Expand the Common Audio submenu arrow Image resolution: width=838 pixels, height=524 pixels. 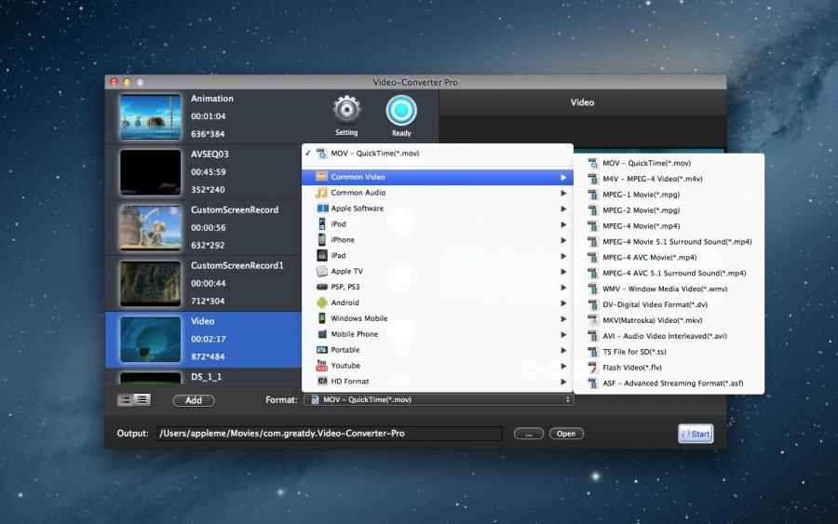pos(563,193)
